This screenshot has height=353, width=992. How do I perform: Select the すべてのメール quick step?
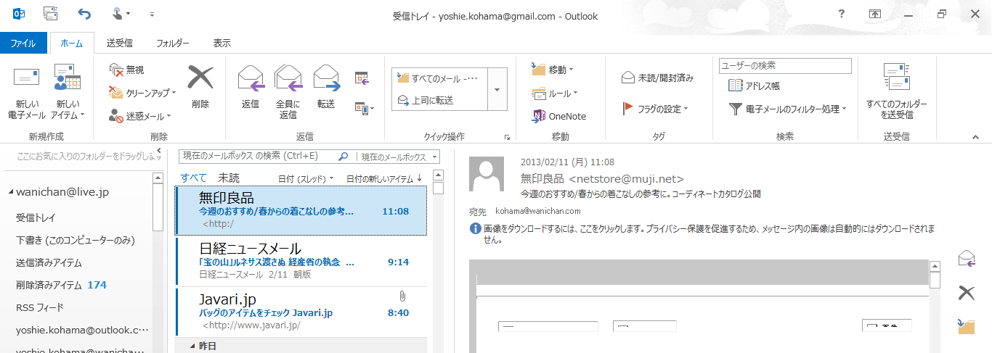point(439,79)
